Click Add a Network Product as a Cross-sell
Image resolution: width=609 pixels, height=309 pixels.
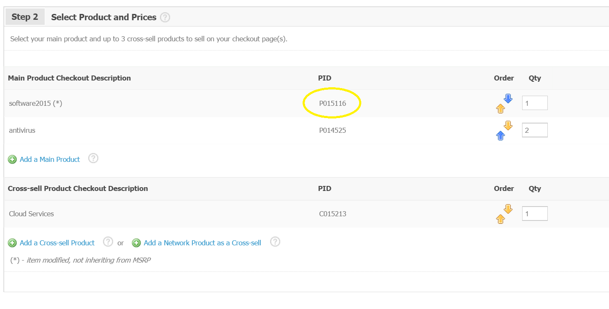(202, 243)
